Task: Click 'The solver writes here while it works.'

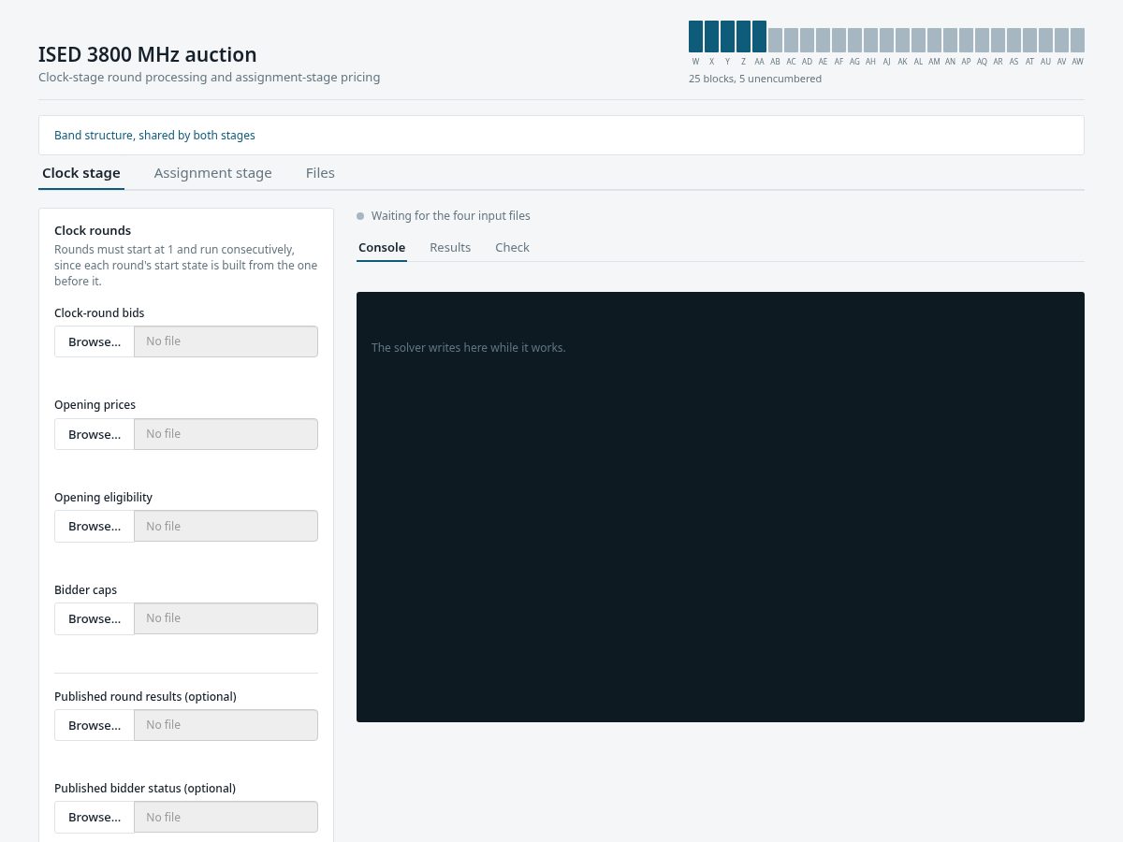Action: (x=468, y=348)
